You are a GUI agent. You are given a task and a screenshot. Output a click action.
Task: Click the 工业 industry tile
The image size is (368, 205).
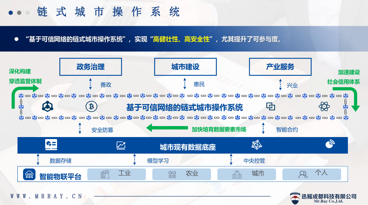click(x=117, y=174)
